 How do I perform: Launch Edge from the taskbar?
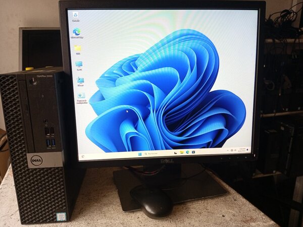[187, 152]
